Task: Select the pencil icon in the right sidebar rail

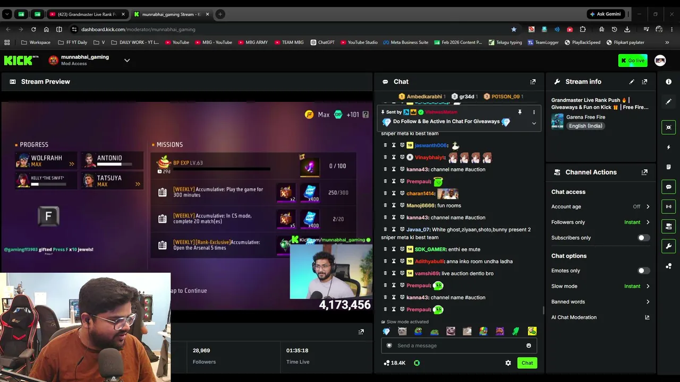Action: 668,101
